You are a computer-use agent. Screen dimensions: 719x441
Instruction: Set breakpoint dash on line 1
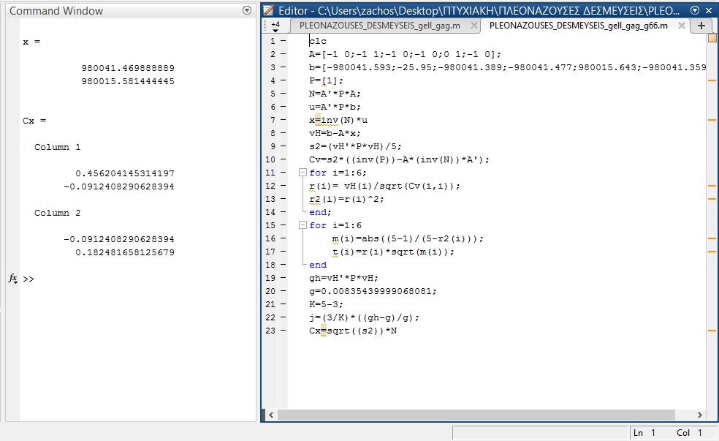pos(283,41)
